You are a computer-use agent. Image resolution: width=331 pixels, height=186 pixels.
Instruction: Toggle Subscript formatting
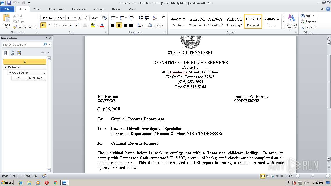coord(71,25)
